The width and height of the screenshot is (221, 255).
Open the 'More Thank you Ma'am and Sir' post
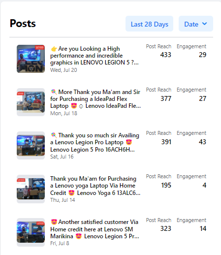pos(95,99)
